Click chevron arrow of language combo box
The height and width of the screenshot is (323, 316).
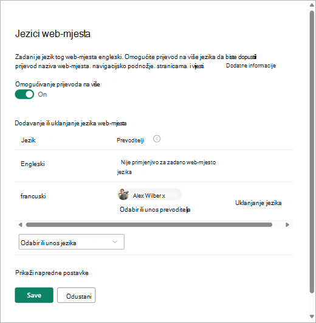click(115, 241)
